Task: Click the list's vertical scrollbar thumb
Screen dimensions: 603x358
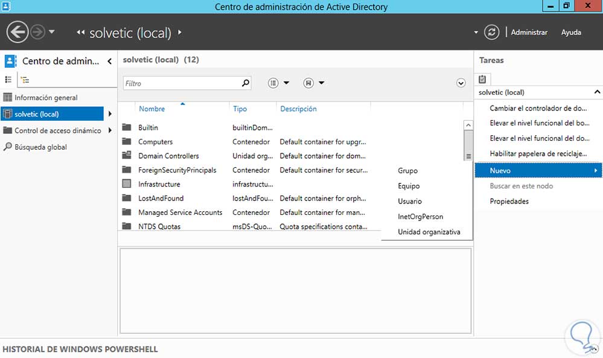Action: 468,144
